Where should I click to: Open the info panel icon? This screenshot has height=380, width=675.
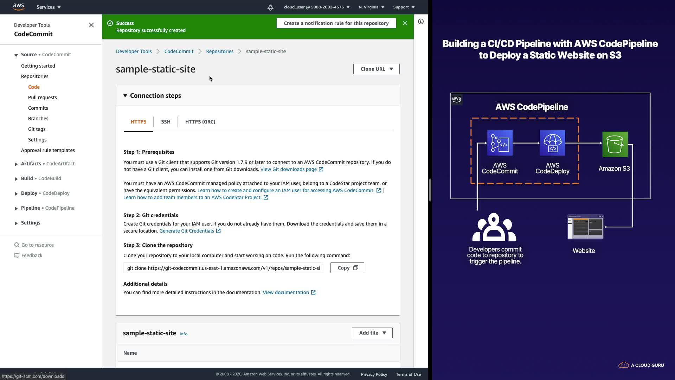point(420,21)
